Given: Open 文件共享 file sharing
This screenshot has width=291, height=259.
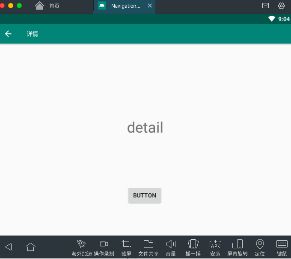Looking at the screenshot, I should click(x=148, y=248).
